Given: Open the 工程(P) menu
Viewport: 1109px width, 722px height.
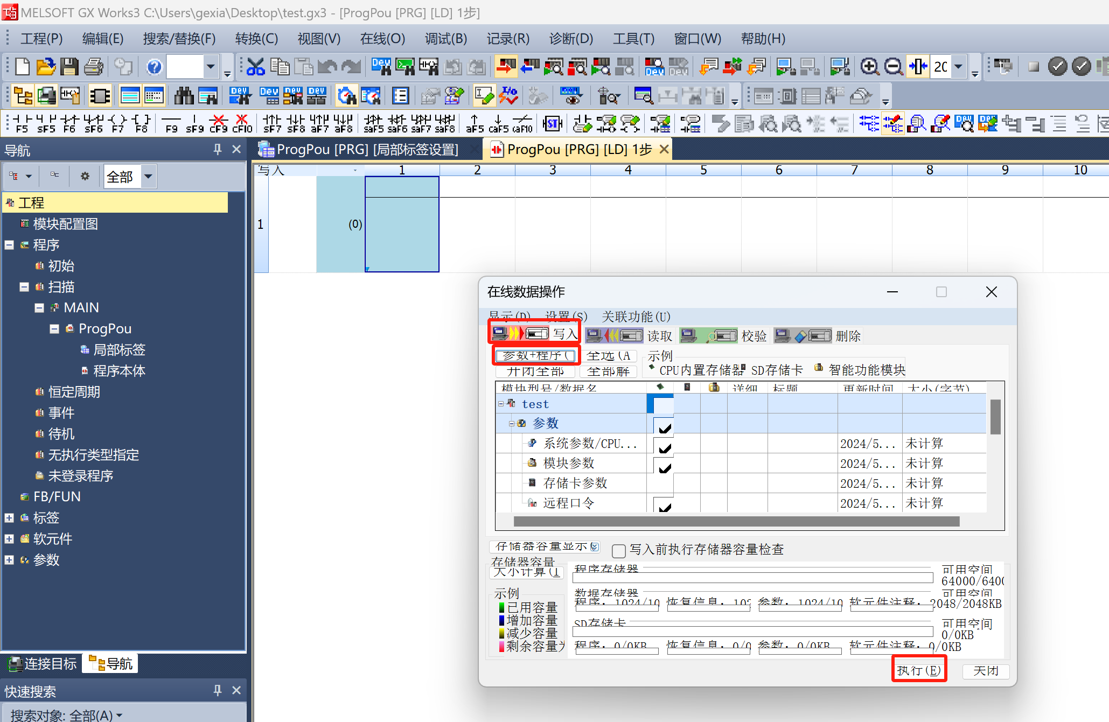Looking at the screenshot, I should (x=41, y=39).
